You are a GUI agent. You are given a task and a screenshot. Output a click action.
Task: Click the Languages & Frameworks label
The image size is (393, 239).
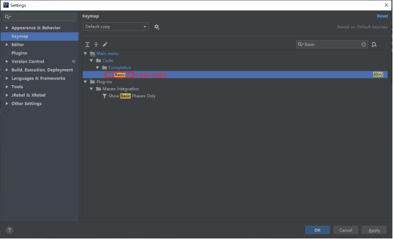coord(38,78)
